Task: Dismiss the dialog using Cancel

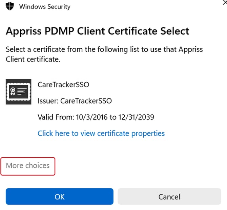Action: [169, 196]
